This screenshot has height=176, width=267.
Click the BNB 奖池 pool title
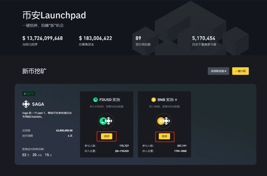[166, 100]
